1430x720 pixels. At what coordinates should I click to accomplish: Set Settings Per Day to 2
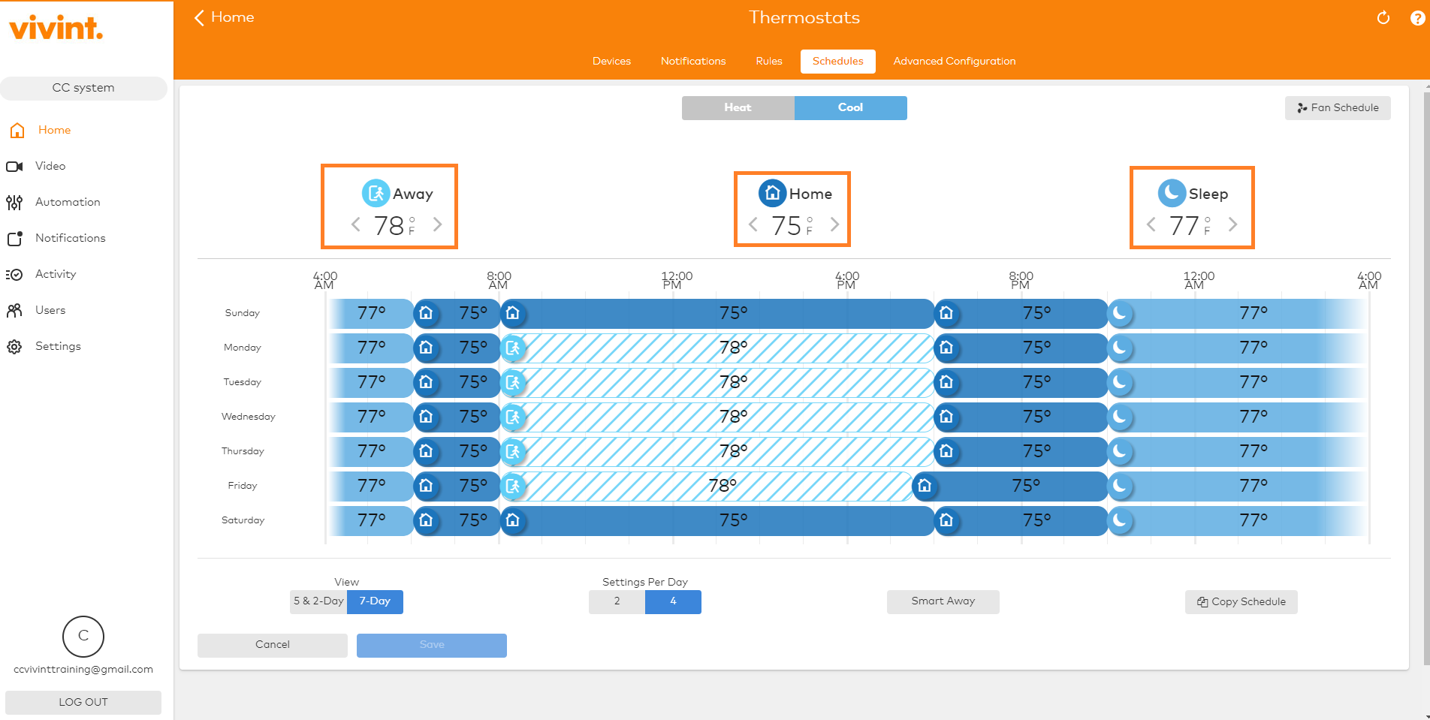tap(617, 601)
